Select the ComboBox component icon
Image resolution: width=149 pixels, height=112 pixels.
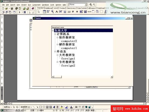coord(85,12)
